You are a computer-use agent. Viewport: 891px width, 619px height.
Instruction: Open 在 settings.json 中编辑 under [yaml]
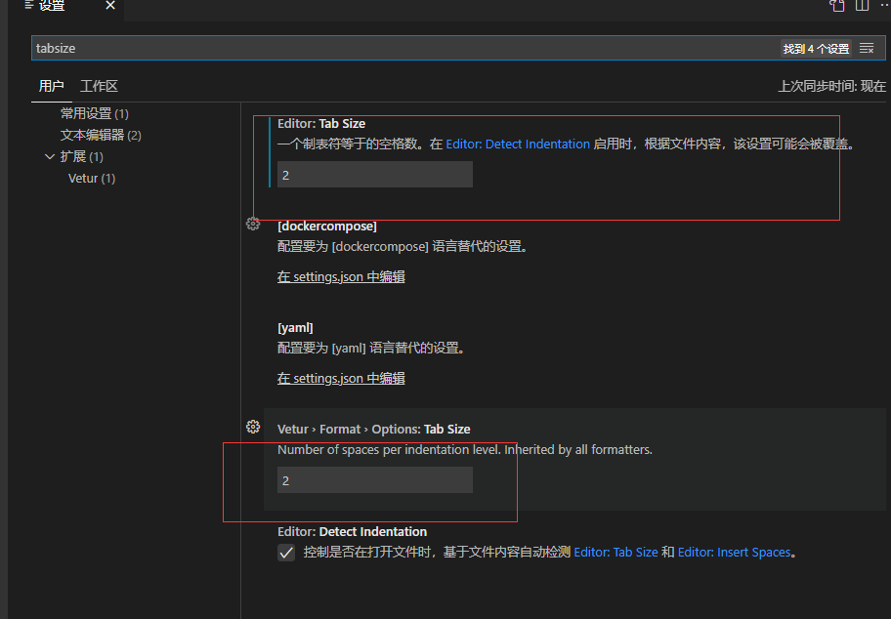(x=340, y=378)
